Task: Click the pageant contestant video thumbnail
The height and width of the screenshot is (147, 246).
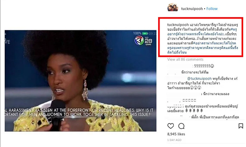Action: [x=80, y=81]
